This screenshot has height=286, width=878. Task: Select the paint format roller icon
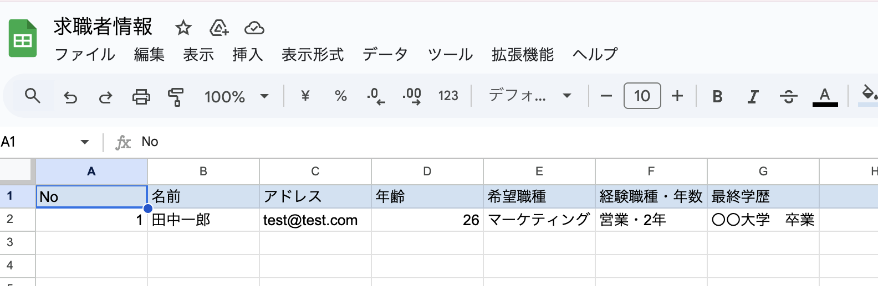[x=176, y=97]
